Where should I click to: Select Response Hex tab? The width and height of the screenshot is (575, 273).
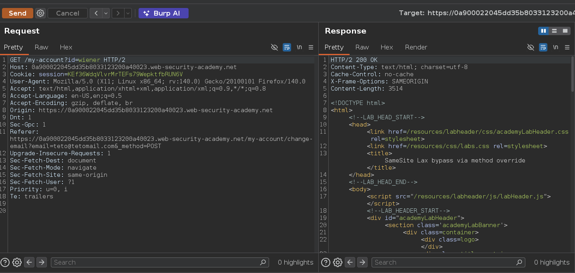pyautogui.click(x=387, y=47)
